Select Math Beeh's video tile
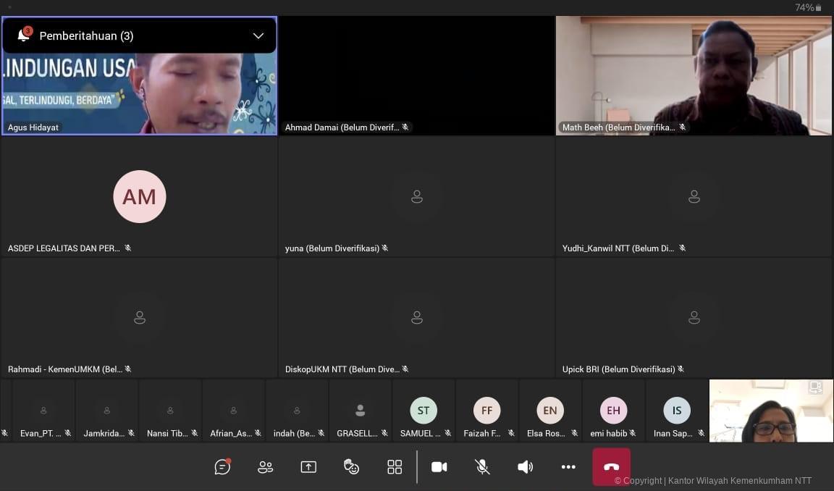This screenshot has height=491, width=834. [x=694, y=76]
